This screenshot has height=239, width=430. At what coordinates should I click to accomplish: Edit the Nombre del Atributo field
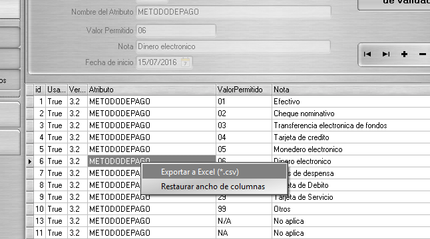(234, 12)
